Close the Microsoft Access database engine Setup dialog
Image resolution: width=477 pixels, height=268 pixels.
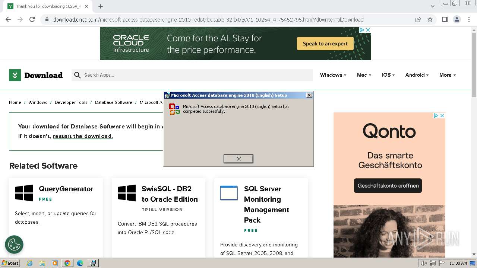(309, 95)
